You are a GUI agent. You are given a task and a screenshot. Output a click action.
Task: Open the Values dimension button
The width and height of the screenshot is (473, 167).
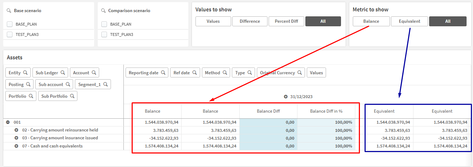point(316,73)
